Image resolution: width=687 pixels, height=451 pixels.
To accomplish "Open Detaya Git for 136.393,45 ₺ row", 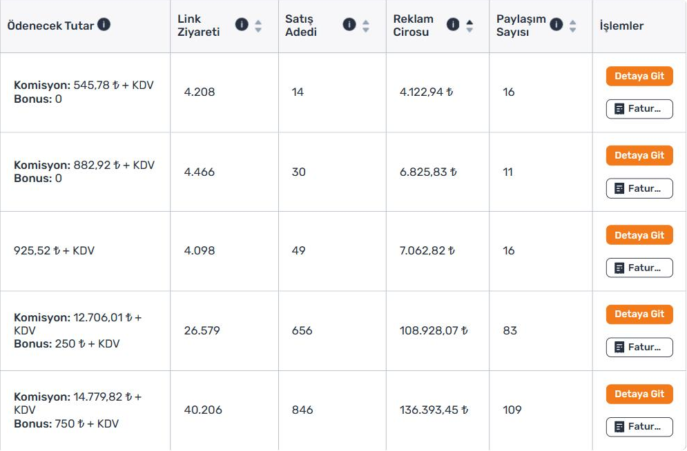I will [x=639, y=394].
